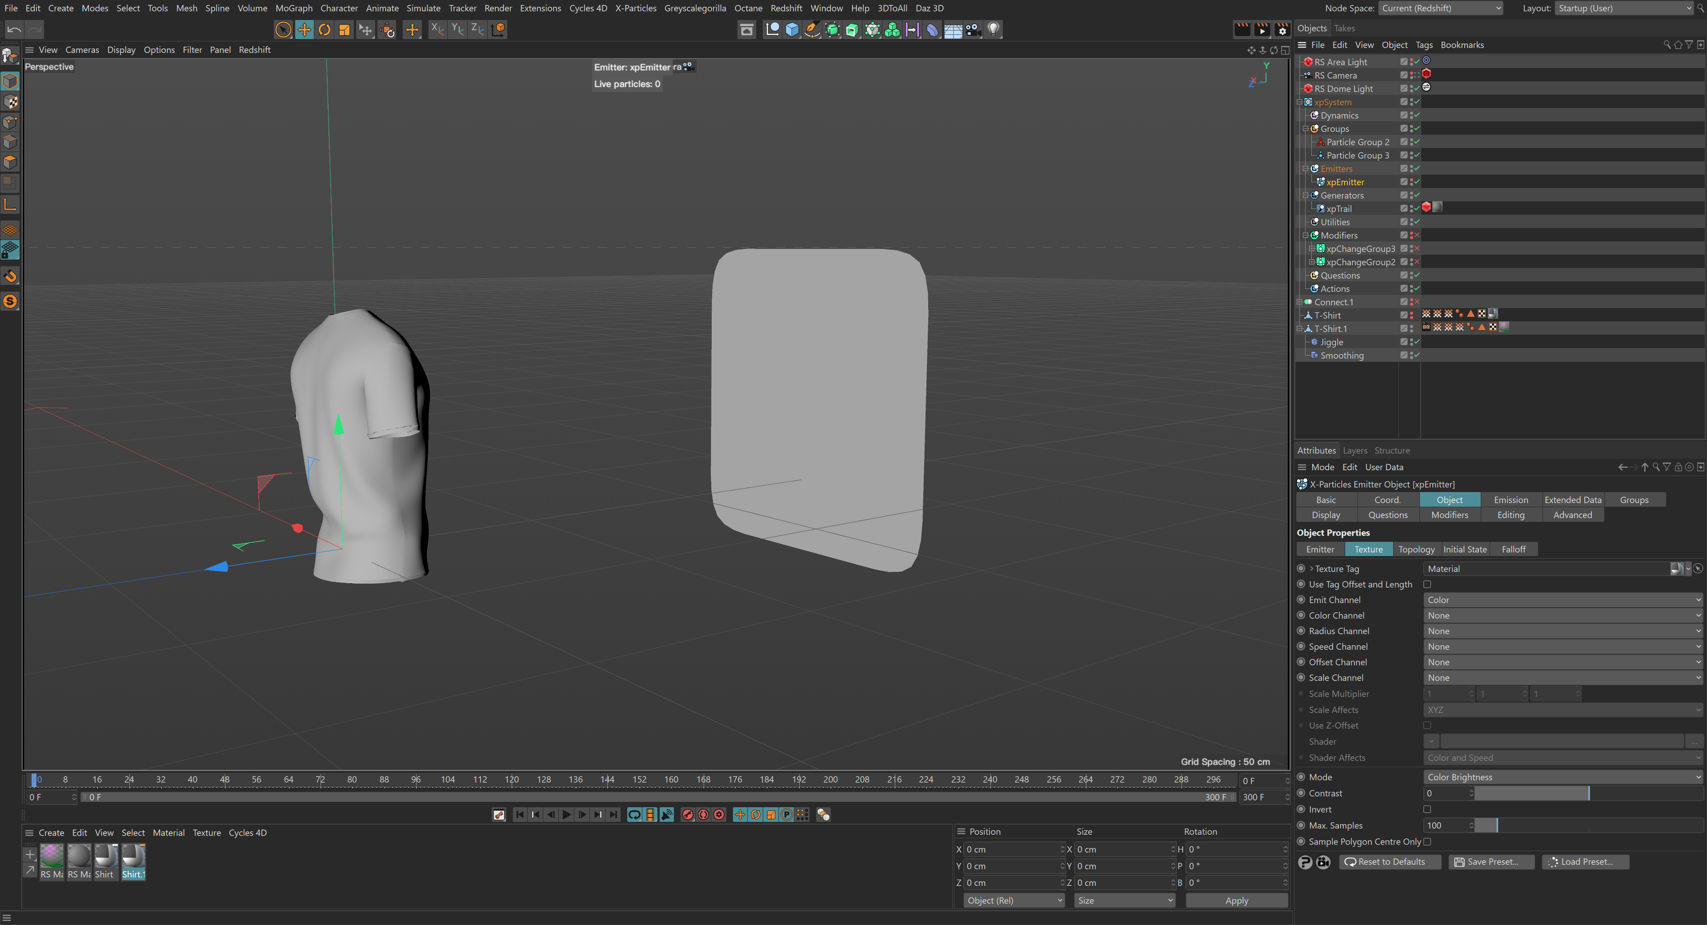Screen dimensions: 1707x925
Task: Open the Deformer bend icon
Action: (932, 30)
